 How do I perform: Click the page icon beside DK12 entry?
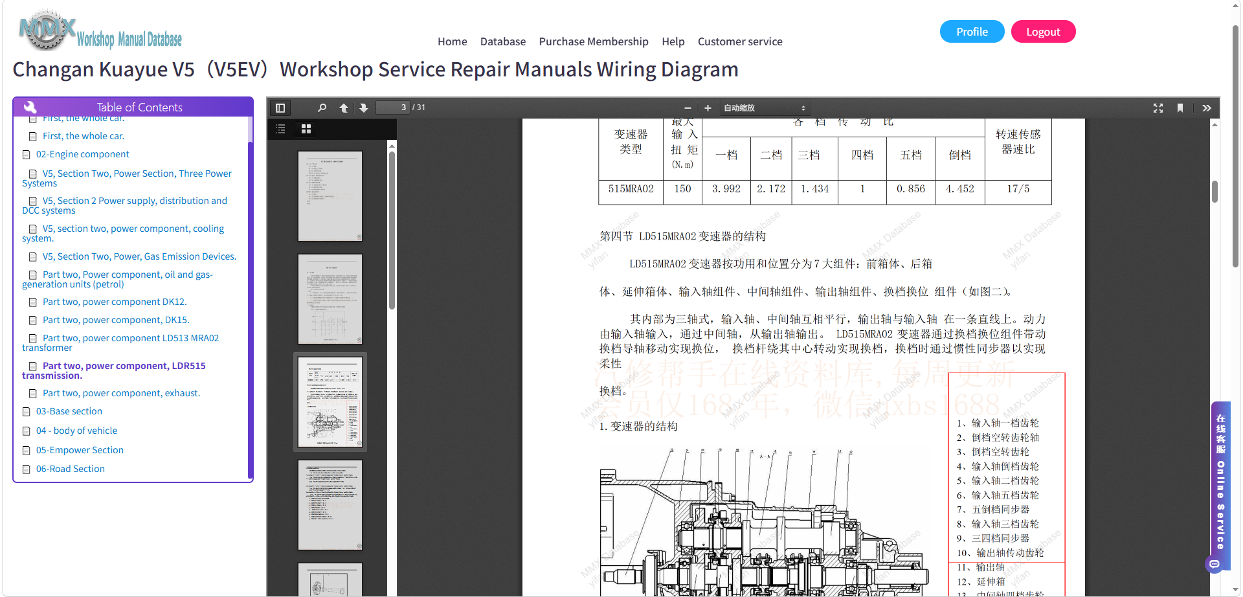pyautogui.click(x=33, y=302)
